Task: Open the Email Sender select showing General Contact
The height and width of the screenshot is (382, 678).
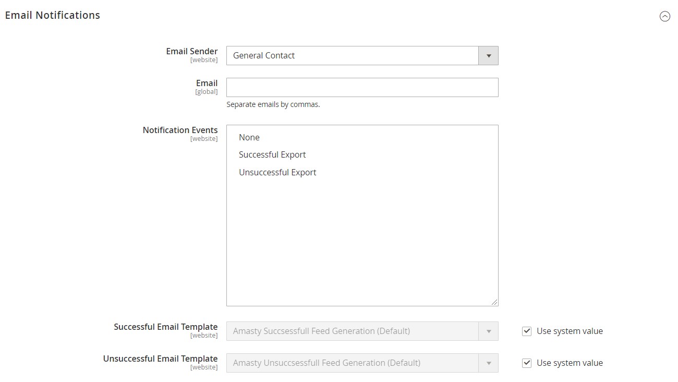Action: click(x=353, y=55)
